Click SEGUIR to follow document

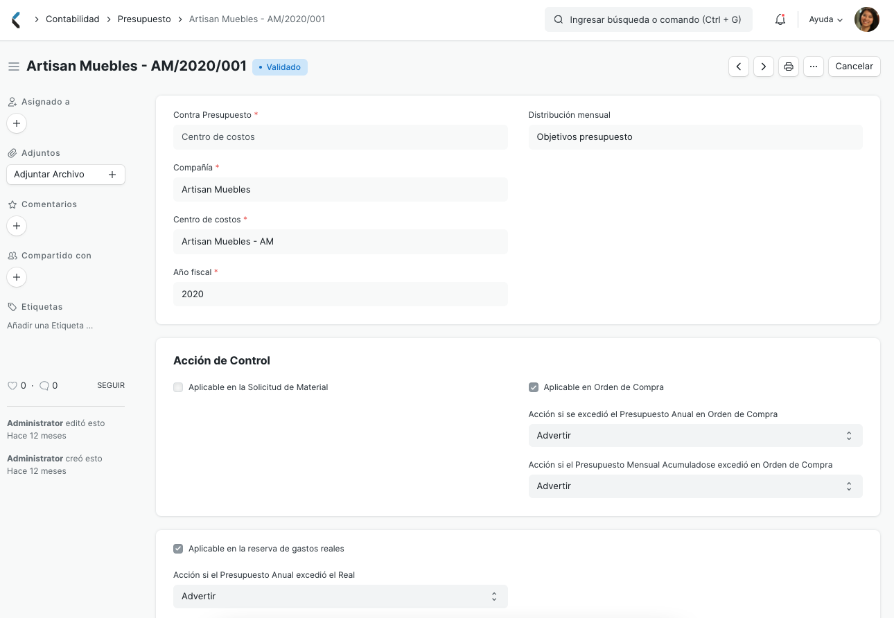(111, 385)
